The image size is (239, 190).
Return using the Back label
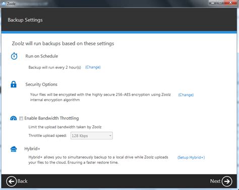click(22, 181)
